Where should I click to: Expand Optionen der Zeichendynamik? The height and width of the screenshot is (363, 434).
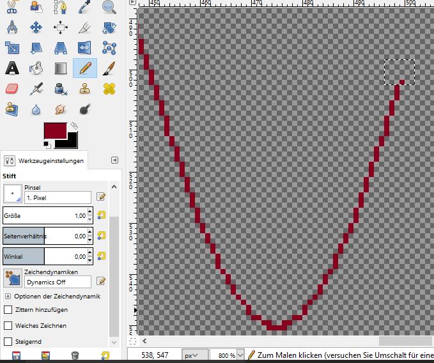point(8,297)
